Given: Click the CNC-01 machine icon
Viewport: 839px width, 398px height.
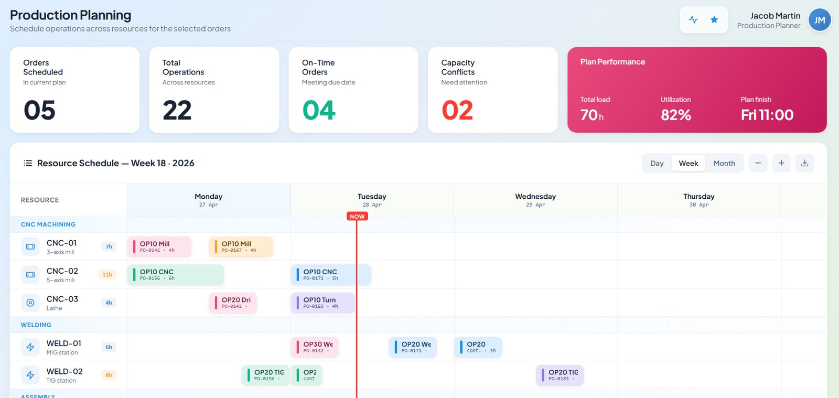Looking at the screenshot, I should pyautogui.click(x=30, y=246).
